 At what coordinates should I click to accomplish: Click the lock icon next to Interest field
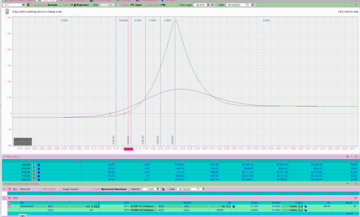coord(163,189)
